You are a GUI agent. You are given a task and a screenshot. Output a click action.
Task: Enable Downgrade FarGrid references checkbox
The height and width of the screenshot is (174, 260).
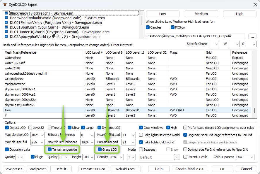[x=185, y=150]
